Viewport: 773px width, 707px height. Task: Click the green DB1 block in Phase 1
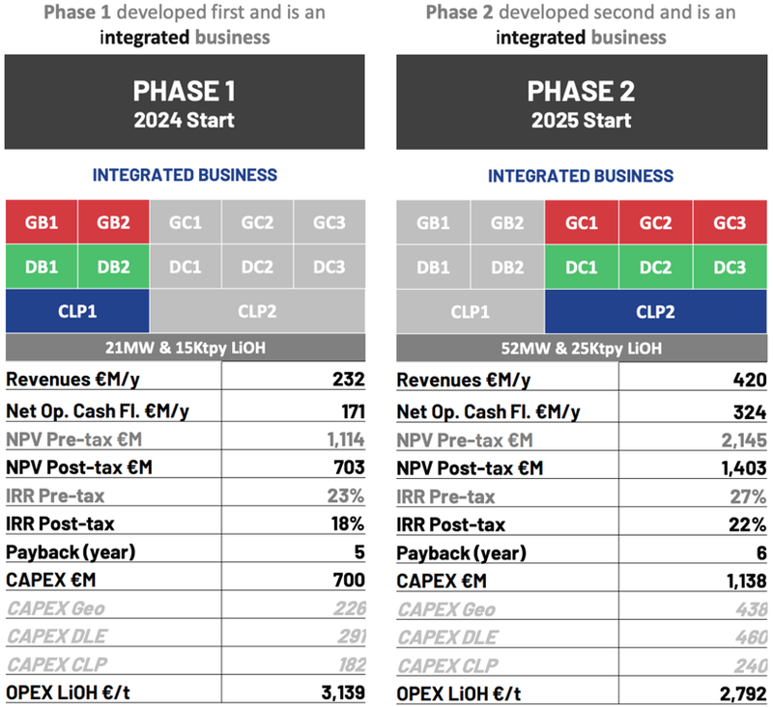(42, 267)
